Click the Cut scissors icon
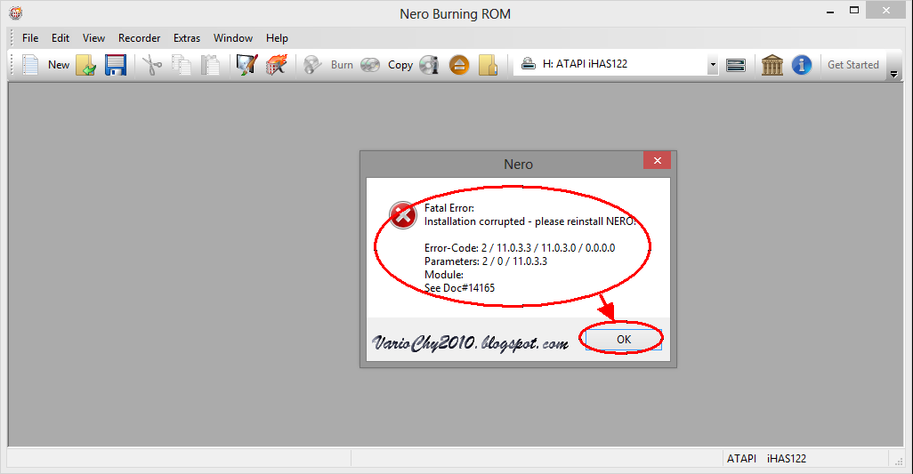Screen dimensions: 913x474 (152, 65)
